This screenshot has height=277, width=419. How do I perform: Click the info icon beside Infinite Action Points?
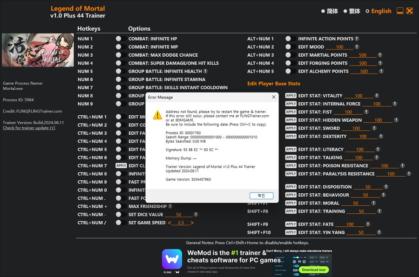(357, 39)
